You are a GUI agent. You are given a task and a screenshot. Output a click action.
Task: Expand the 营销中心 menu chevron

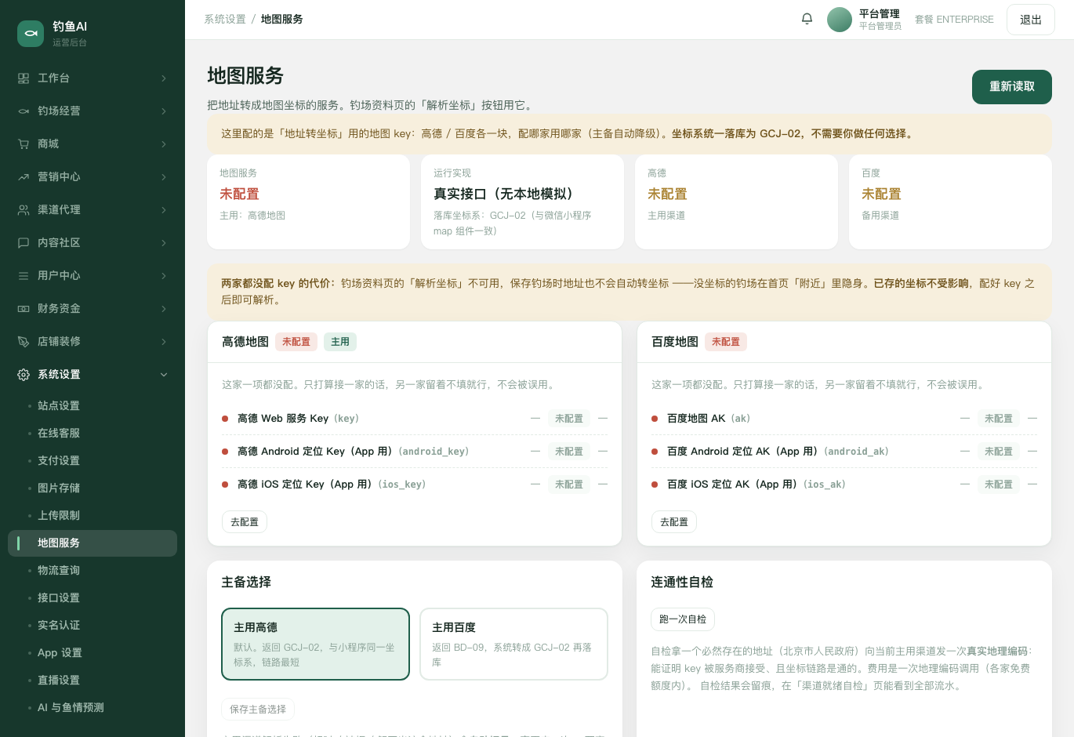click(x=164, y=177)
